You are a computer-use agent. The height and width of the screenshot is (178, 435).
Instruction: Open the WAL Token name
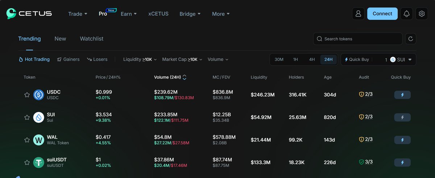coord(58,143)
